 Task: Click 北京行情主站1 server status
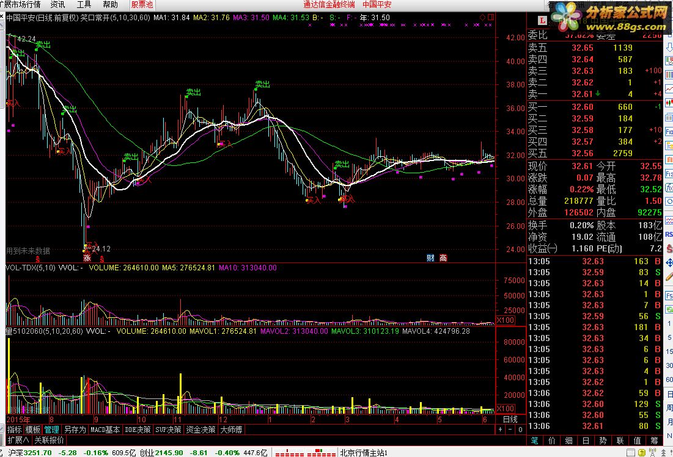click(364, 453)
